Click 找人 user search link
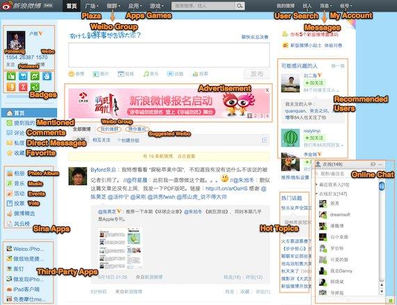 pyautogui.click(x=307, y=6)
